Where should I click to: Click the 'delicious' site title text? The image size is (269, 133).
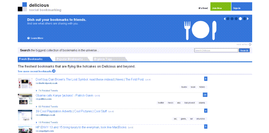(39, 5)
